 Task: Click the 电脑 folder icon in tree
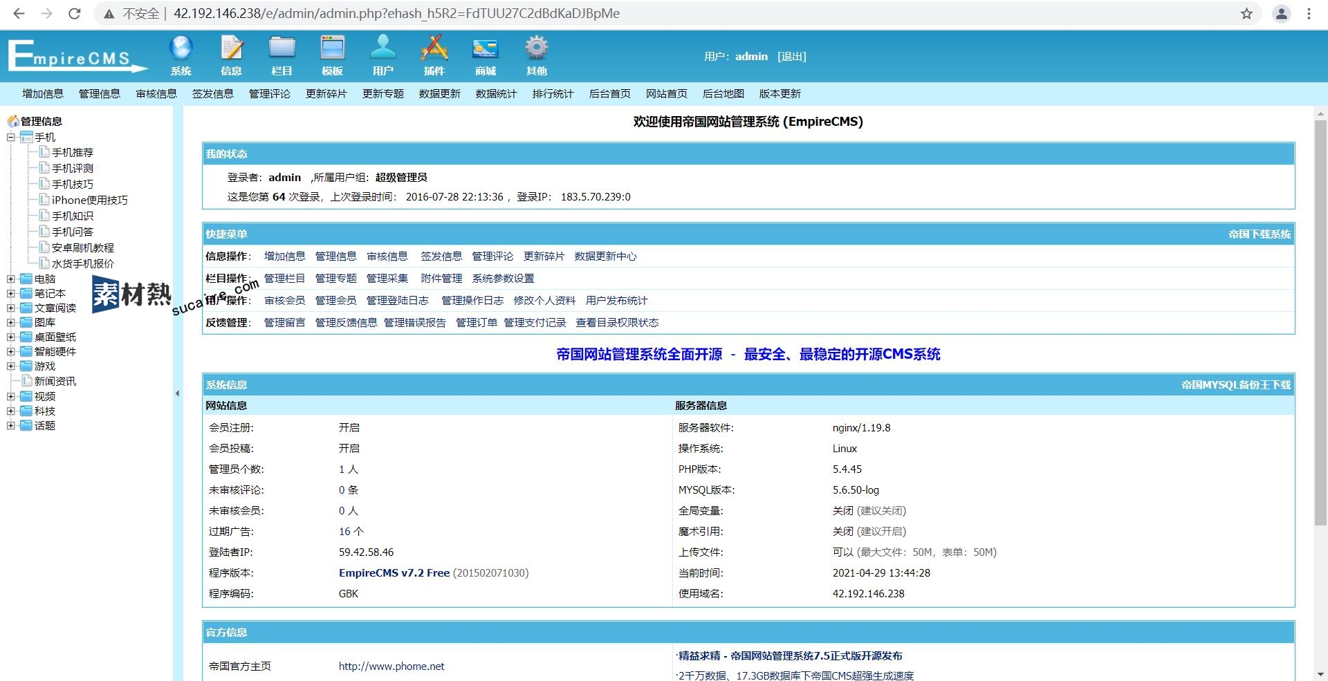point(26,279)
